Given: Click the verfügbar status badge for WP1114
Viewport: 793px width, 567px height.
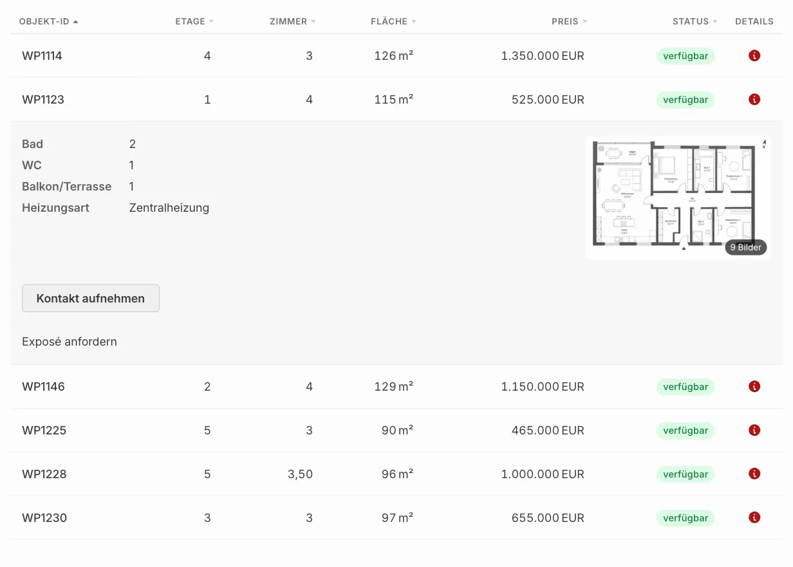Looking at the screenshot, I should (x=686, y=56).
